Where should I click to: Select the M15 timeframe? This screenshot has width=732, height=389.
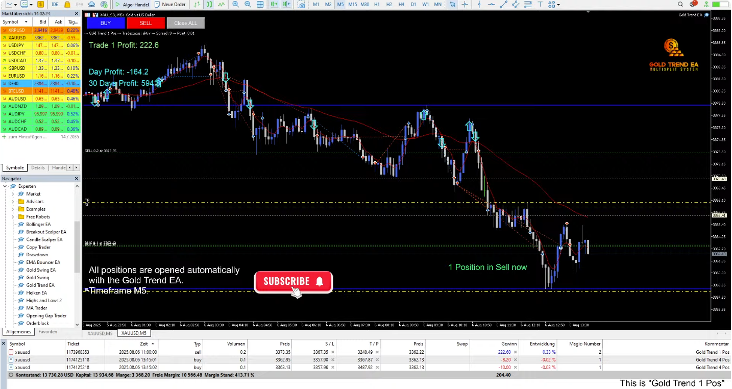click(352, 4)
